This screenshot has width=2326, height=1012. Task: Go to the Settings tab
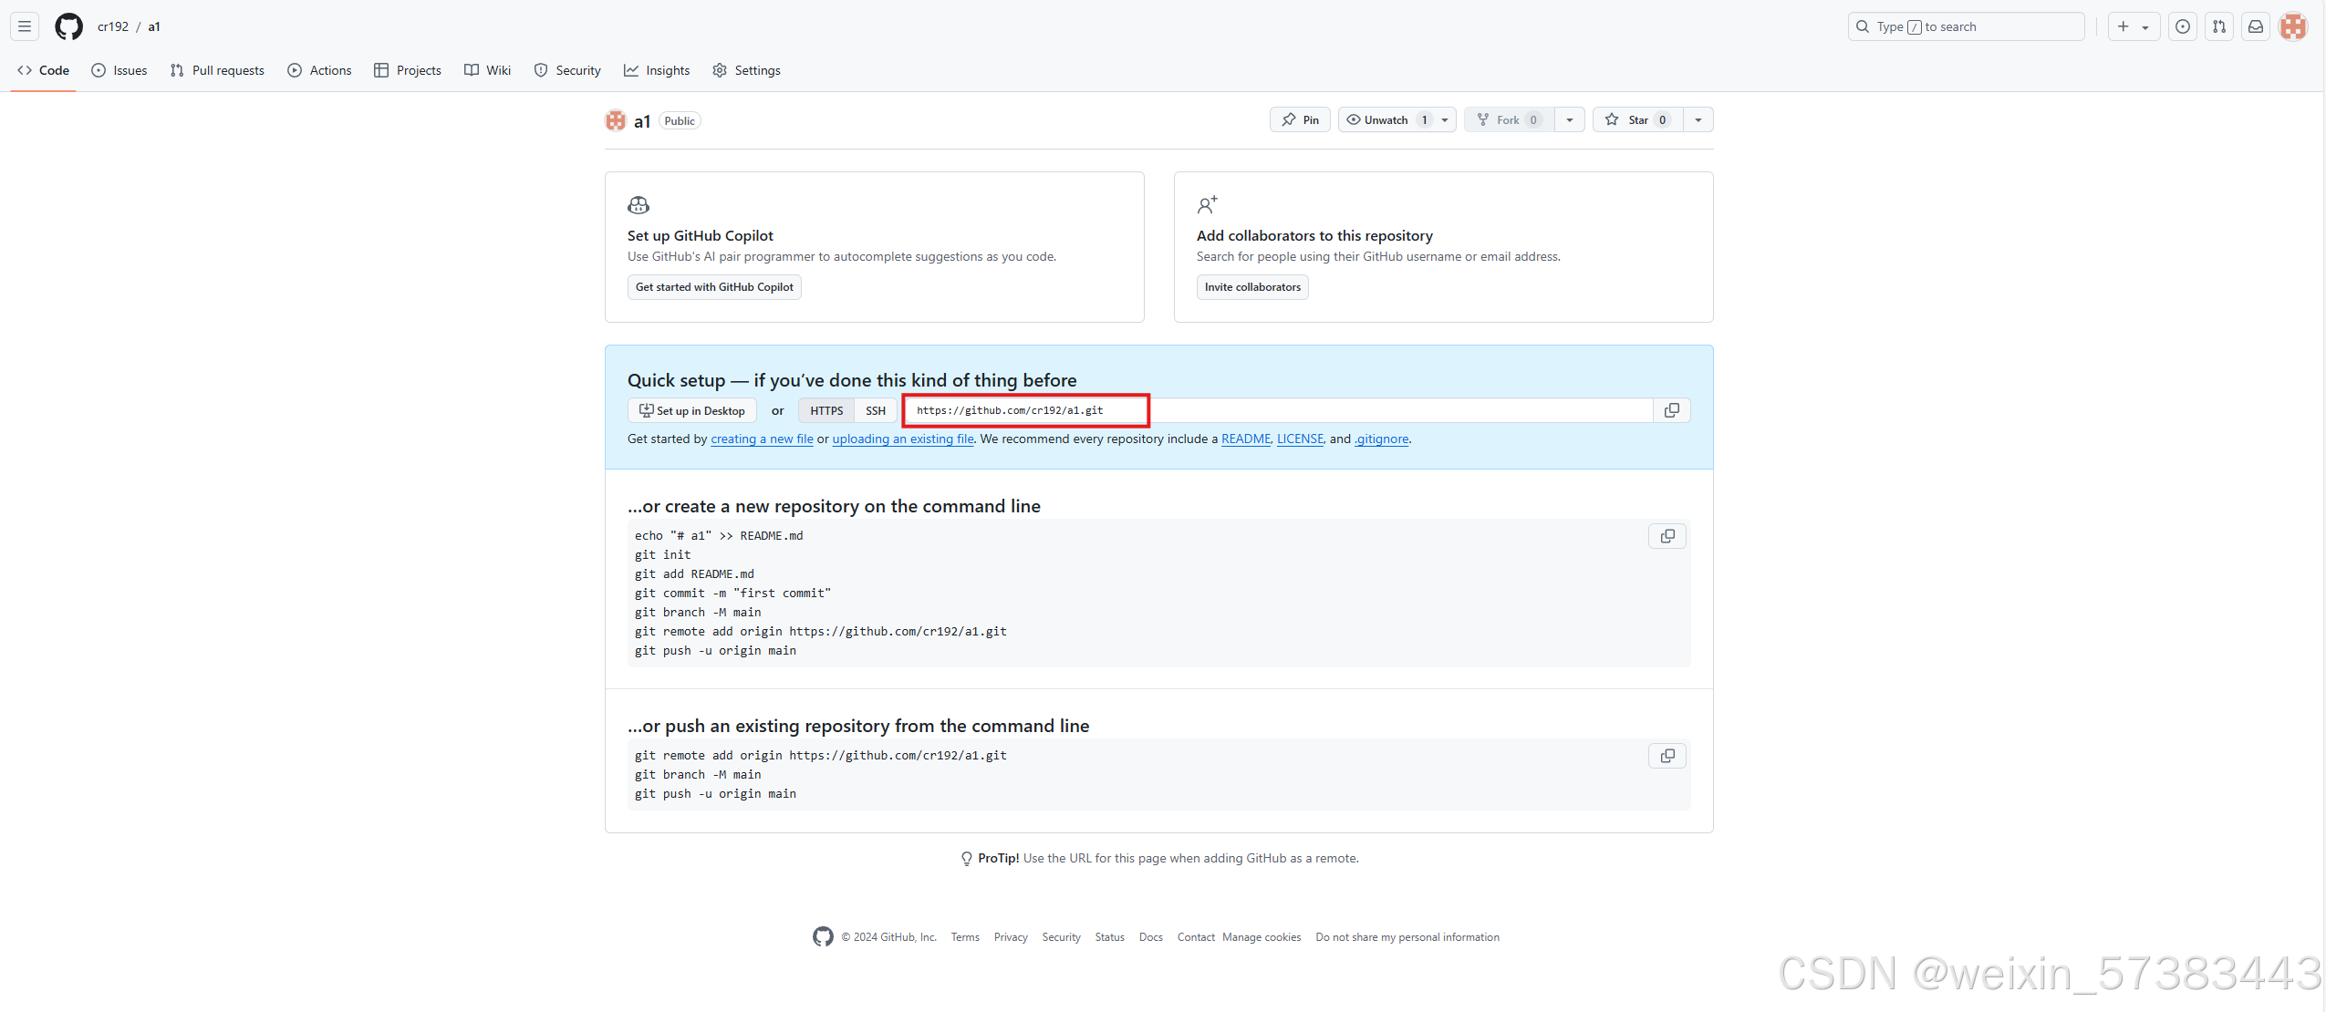pyautogui.click(x=746, y=70)
